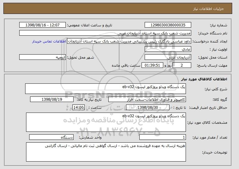Screen dimensions: 239x169
Task: Click the label اولویت نیاز
Action: [219, 49]
